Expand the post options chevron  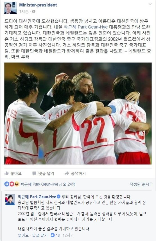click(x=150, y=4)
